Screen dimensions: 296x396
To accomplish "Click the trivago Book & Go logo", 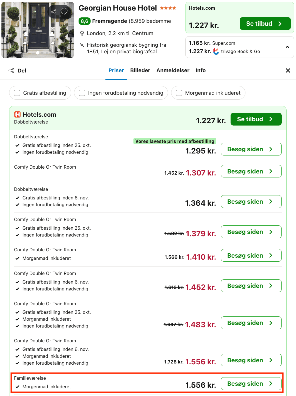I will (216, 51).
